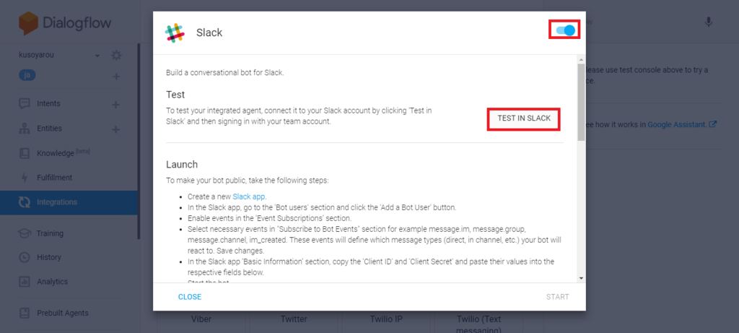Close the Slack dialog via CLOSE
This screenshot has height=333, width=739.
190,297
